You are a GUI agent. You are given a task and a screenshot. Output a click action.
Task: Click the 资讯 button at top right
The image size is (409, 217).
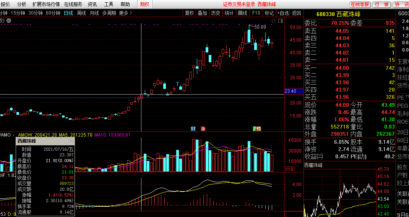(400, 5)
